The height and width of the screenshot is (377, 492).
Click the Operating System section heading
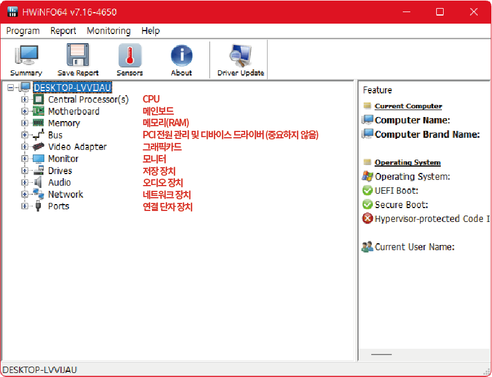point(407,162)
